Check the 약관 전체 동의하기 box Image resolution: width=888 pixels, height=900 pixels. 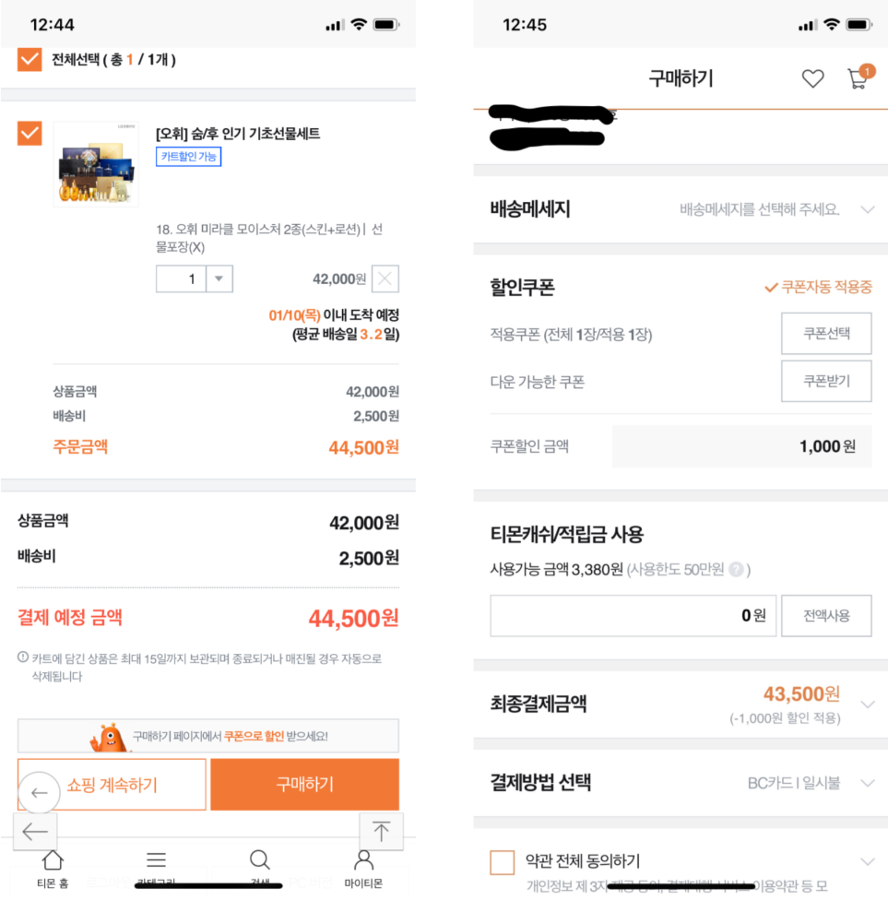[x=502, y=862]
